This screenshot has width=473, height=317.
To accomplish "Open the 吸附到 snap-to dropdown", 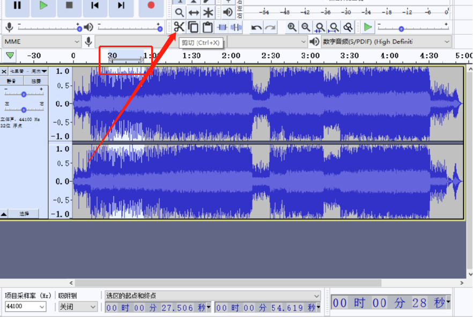I will (78, 307).
